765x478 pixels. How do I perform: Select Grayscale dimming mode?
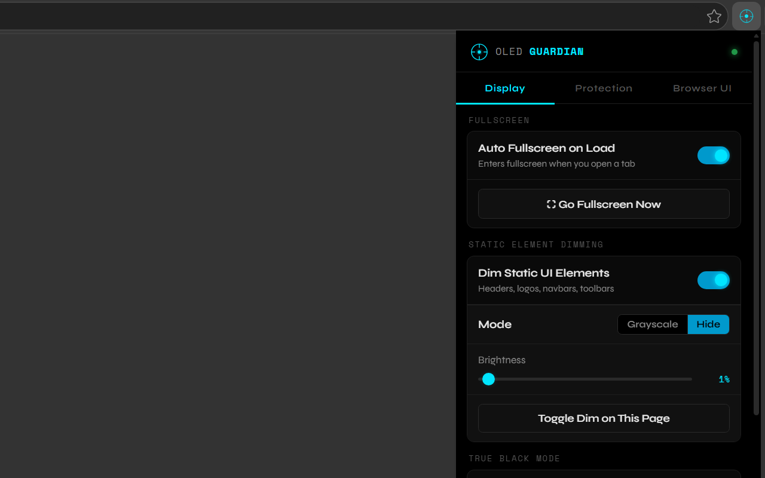click(653, 324)
